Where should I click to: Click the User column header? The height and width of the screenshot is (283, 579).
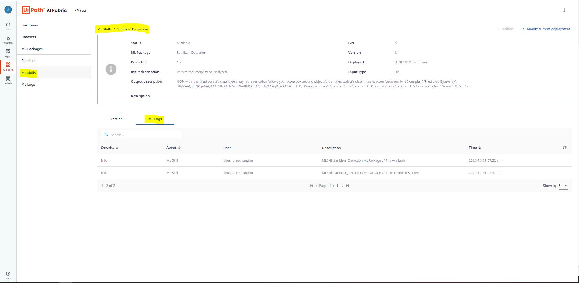[x=227, y=148]
